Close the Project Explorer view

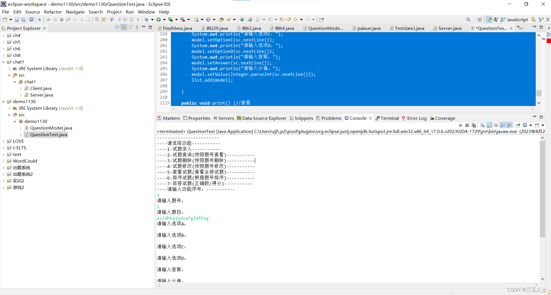pos(45,28)
